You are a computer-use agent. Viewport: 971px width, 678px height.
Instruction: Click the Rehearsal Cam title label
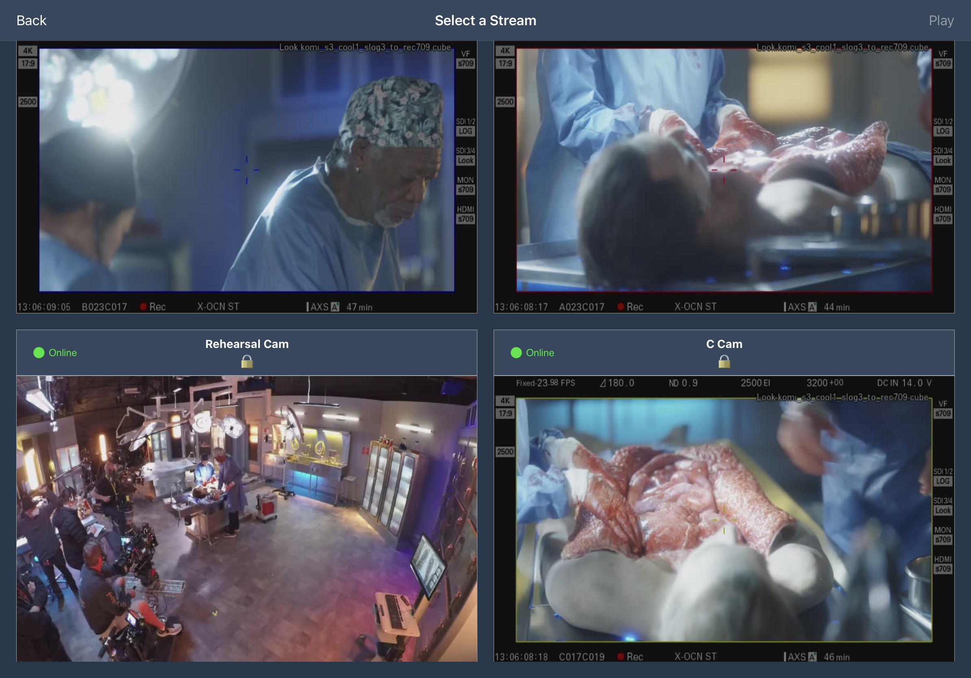(247, 344)
